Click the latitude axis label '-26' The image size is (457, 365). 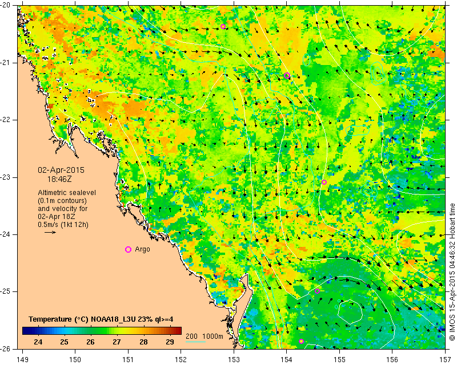(6, 348)
